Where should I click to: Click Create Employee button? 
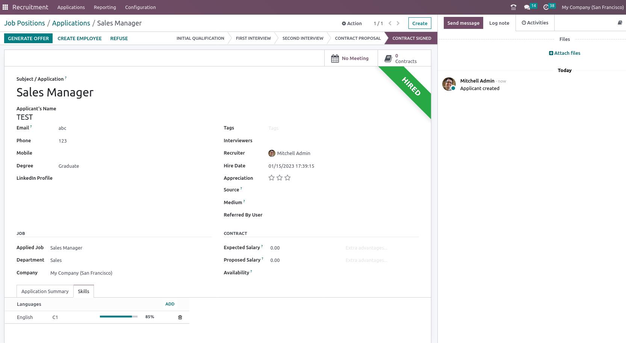pos(79,38)
